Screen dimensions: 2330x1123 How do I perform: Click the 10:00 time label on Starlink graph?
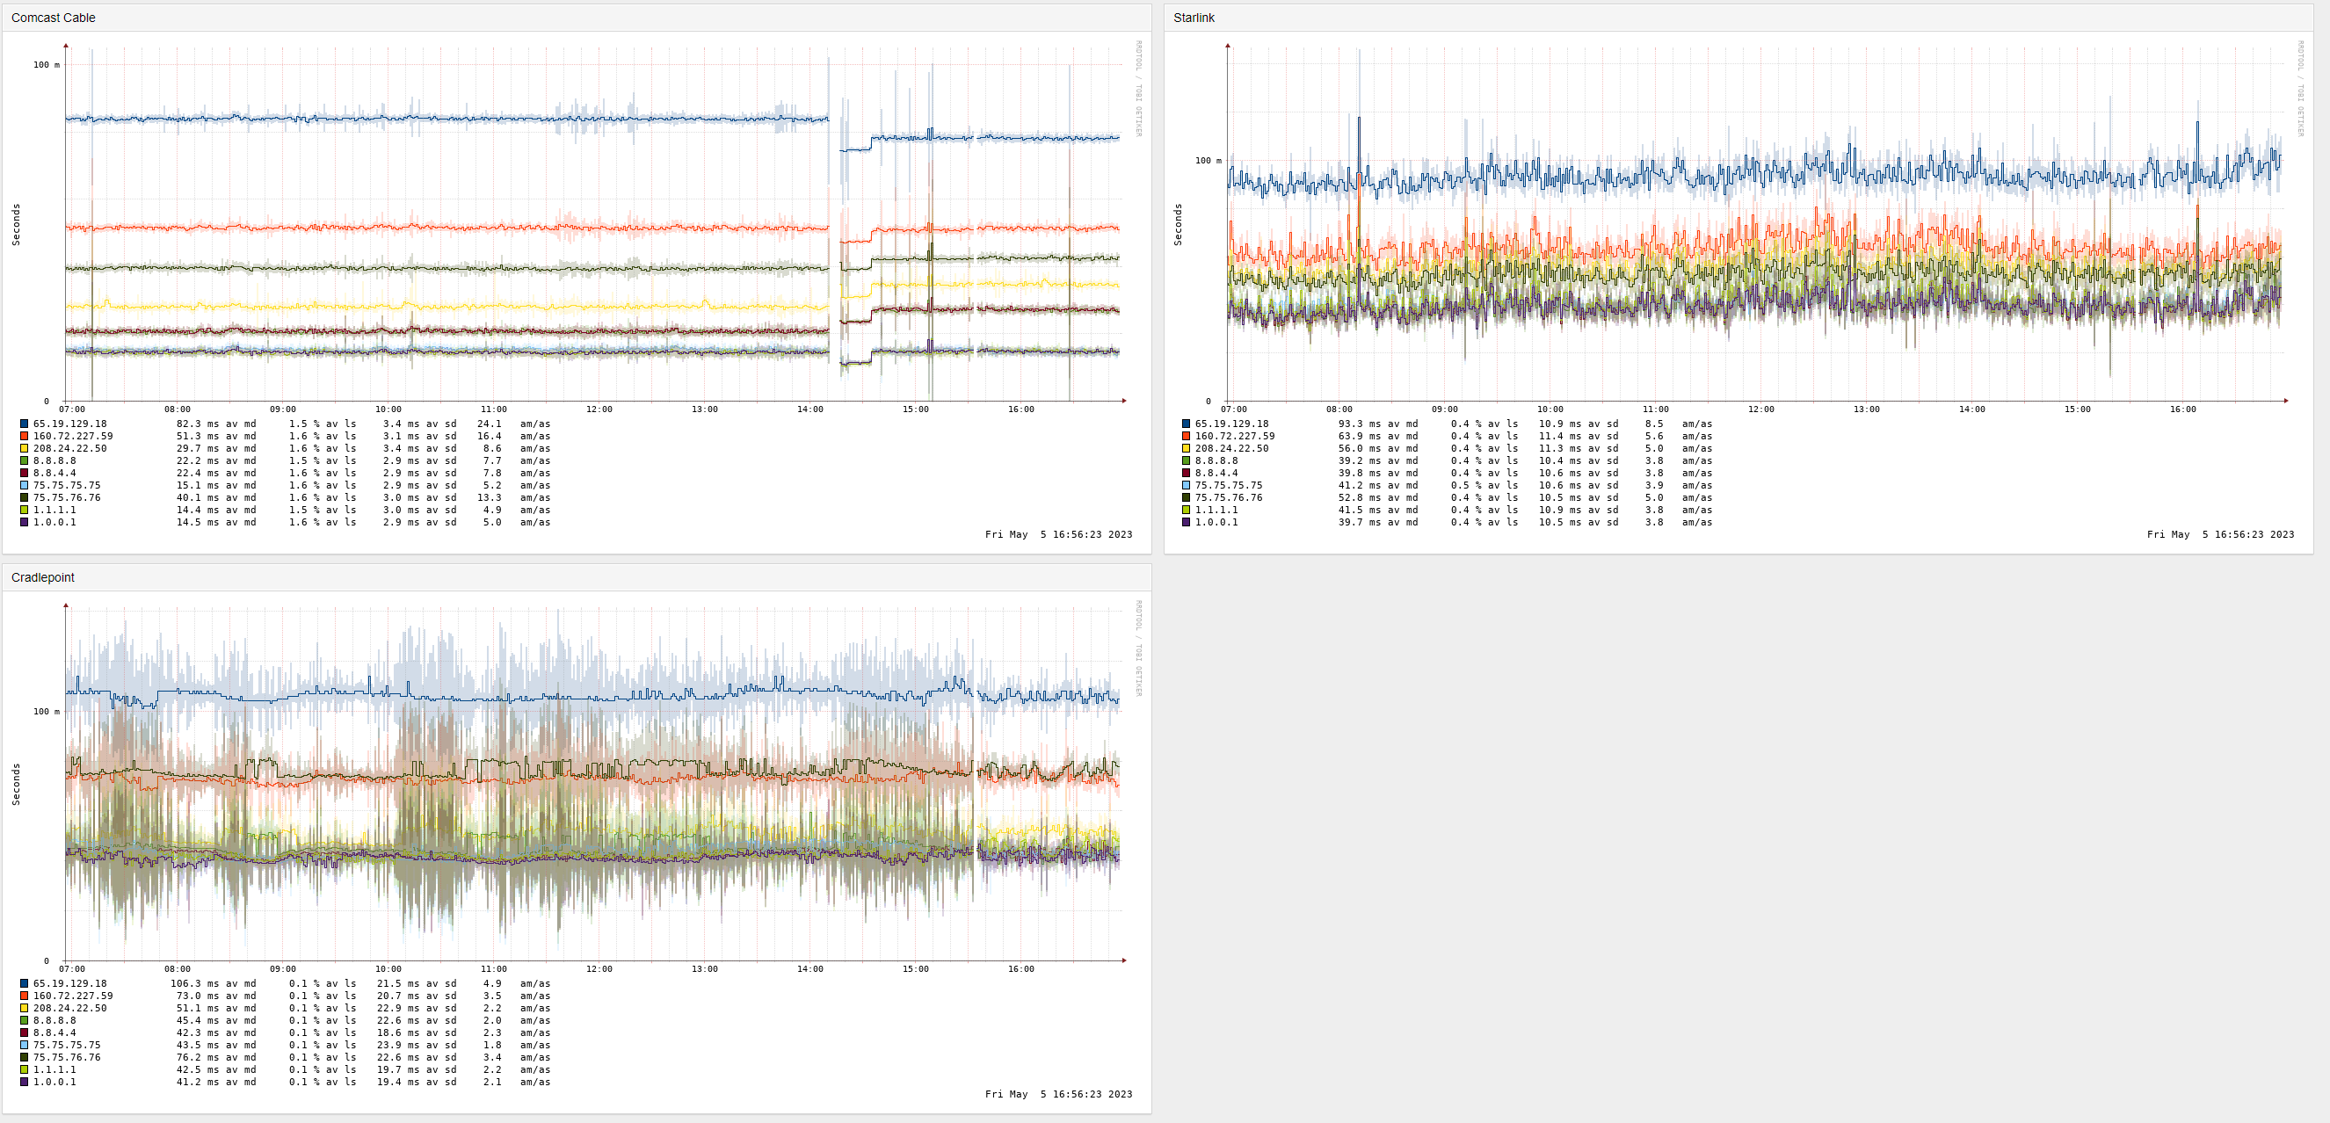[x=1550, y=409]
